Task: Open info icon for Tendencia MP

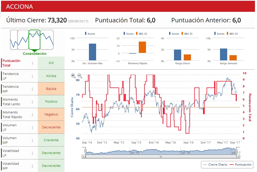Action: click(x=32, y=89)
